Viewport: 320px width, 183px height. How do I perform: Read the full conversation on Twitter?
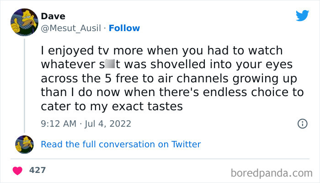click(x=121, y=145)
